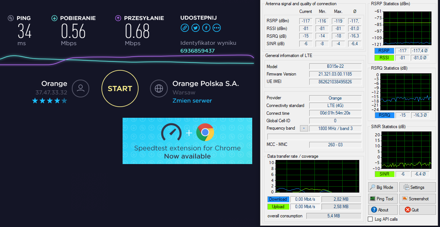Open Settings in the LTE tool
Image resolution: width=440 pixels, height=227 pixels.
(417, 187)
